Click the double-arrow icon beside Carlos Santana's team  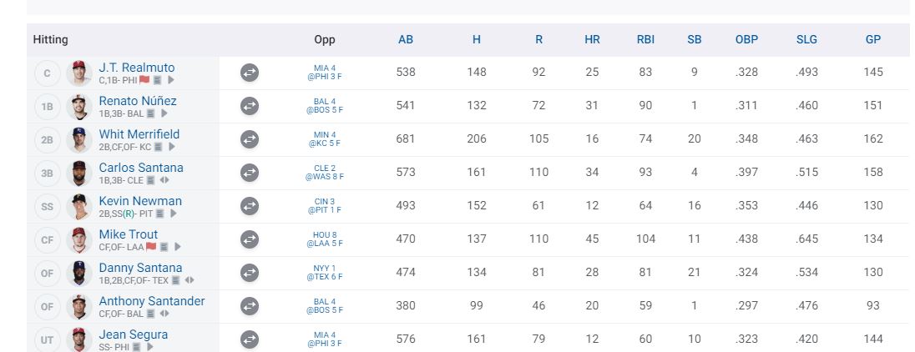click(164, 180)
